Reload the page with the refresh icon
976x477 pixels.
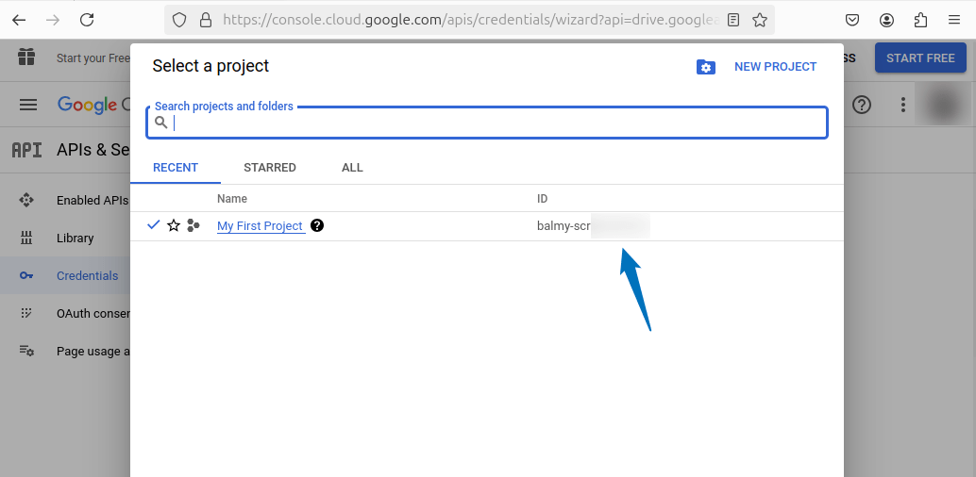click(87, 20)
